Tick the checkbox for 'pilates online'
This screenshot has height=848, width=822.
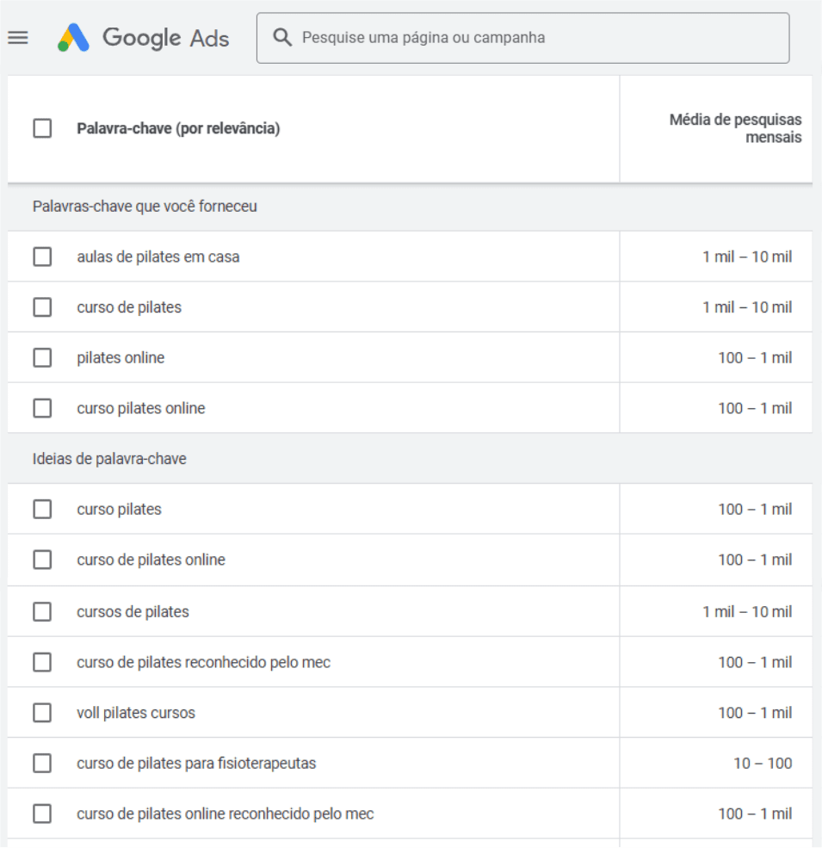pos(42,357)
